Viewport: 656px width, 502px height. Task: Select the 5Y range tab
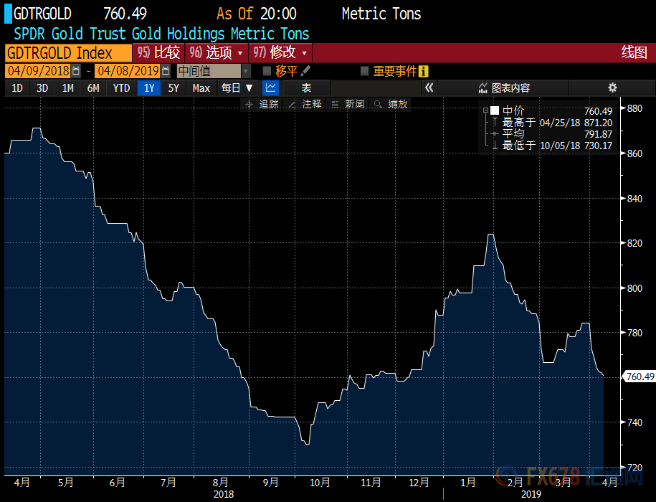pos(173,87)
